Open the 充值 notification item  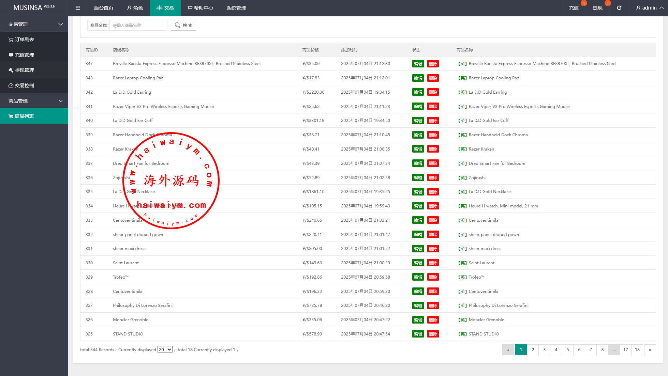574,8
